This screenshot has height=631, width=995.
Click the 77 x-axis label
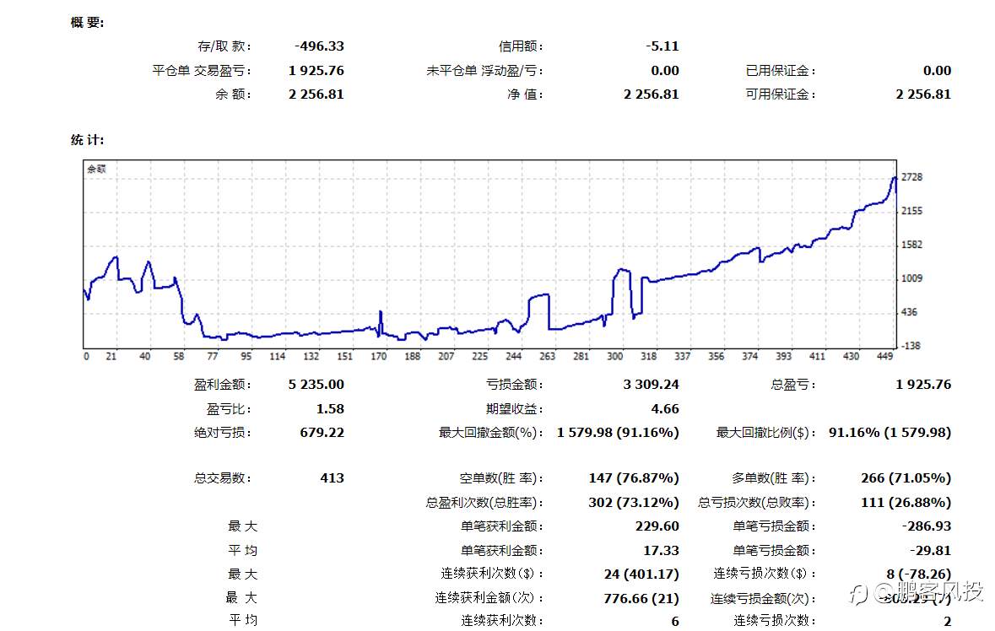213,356
